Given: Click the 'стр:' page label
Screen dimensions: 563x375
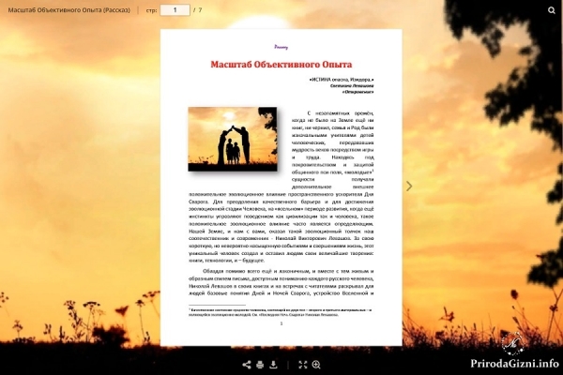Looking at the screenshot, I should pyautogui.click(x=151, y=10).
